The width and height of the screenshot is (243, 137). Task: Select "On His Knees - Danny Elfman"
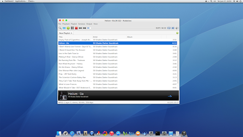[x=118, y=67]
